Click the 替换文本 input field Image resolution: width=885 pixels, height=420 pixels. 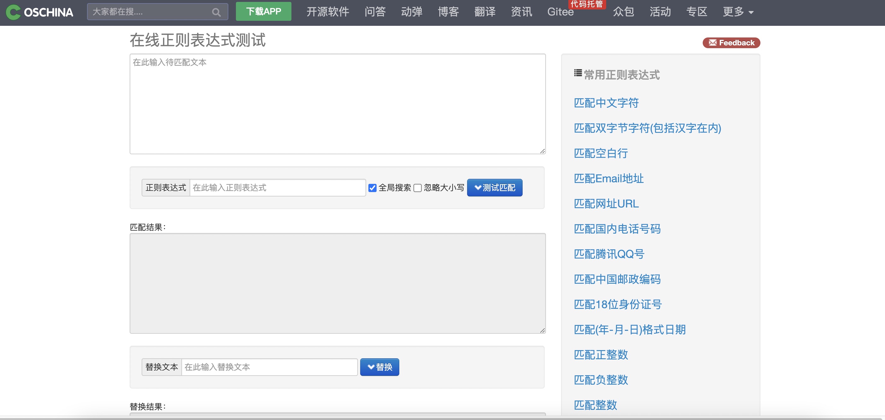(269, 367)
